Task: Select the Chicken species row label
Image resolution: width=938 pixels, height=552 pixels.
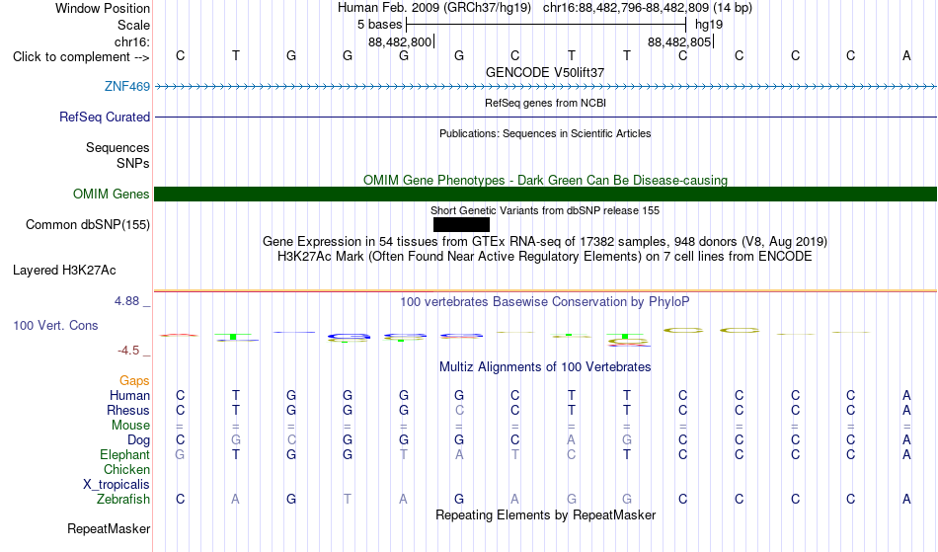Action: click(126, 469)
